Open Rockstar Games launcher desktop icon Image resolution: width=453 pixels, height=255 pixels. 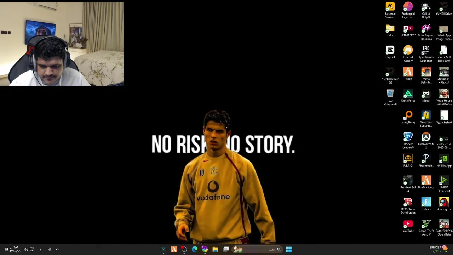[x=390, y=11]
